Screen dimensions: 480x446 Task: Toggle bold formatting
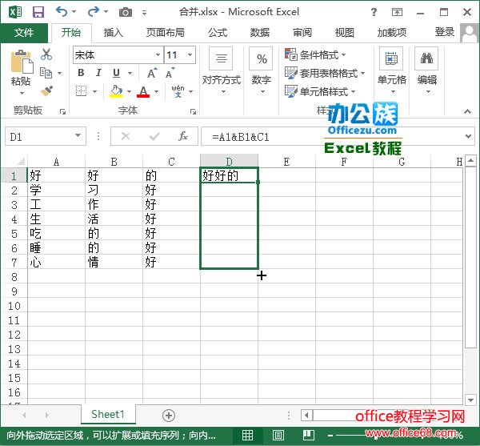tap(81, 73)
